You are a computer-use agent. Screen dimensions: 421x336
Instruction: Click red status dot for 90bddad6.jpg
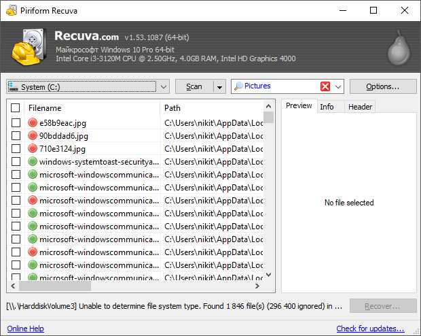33,135
